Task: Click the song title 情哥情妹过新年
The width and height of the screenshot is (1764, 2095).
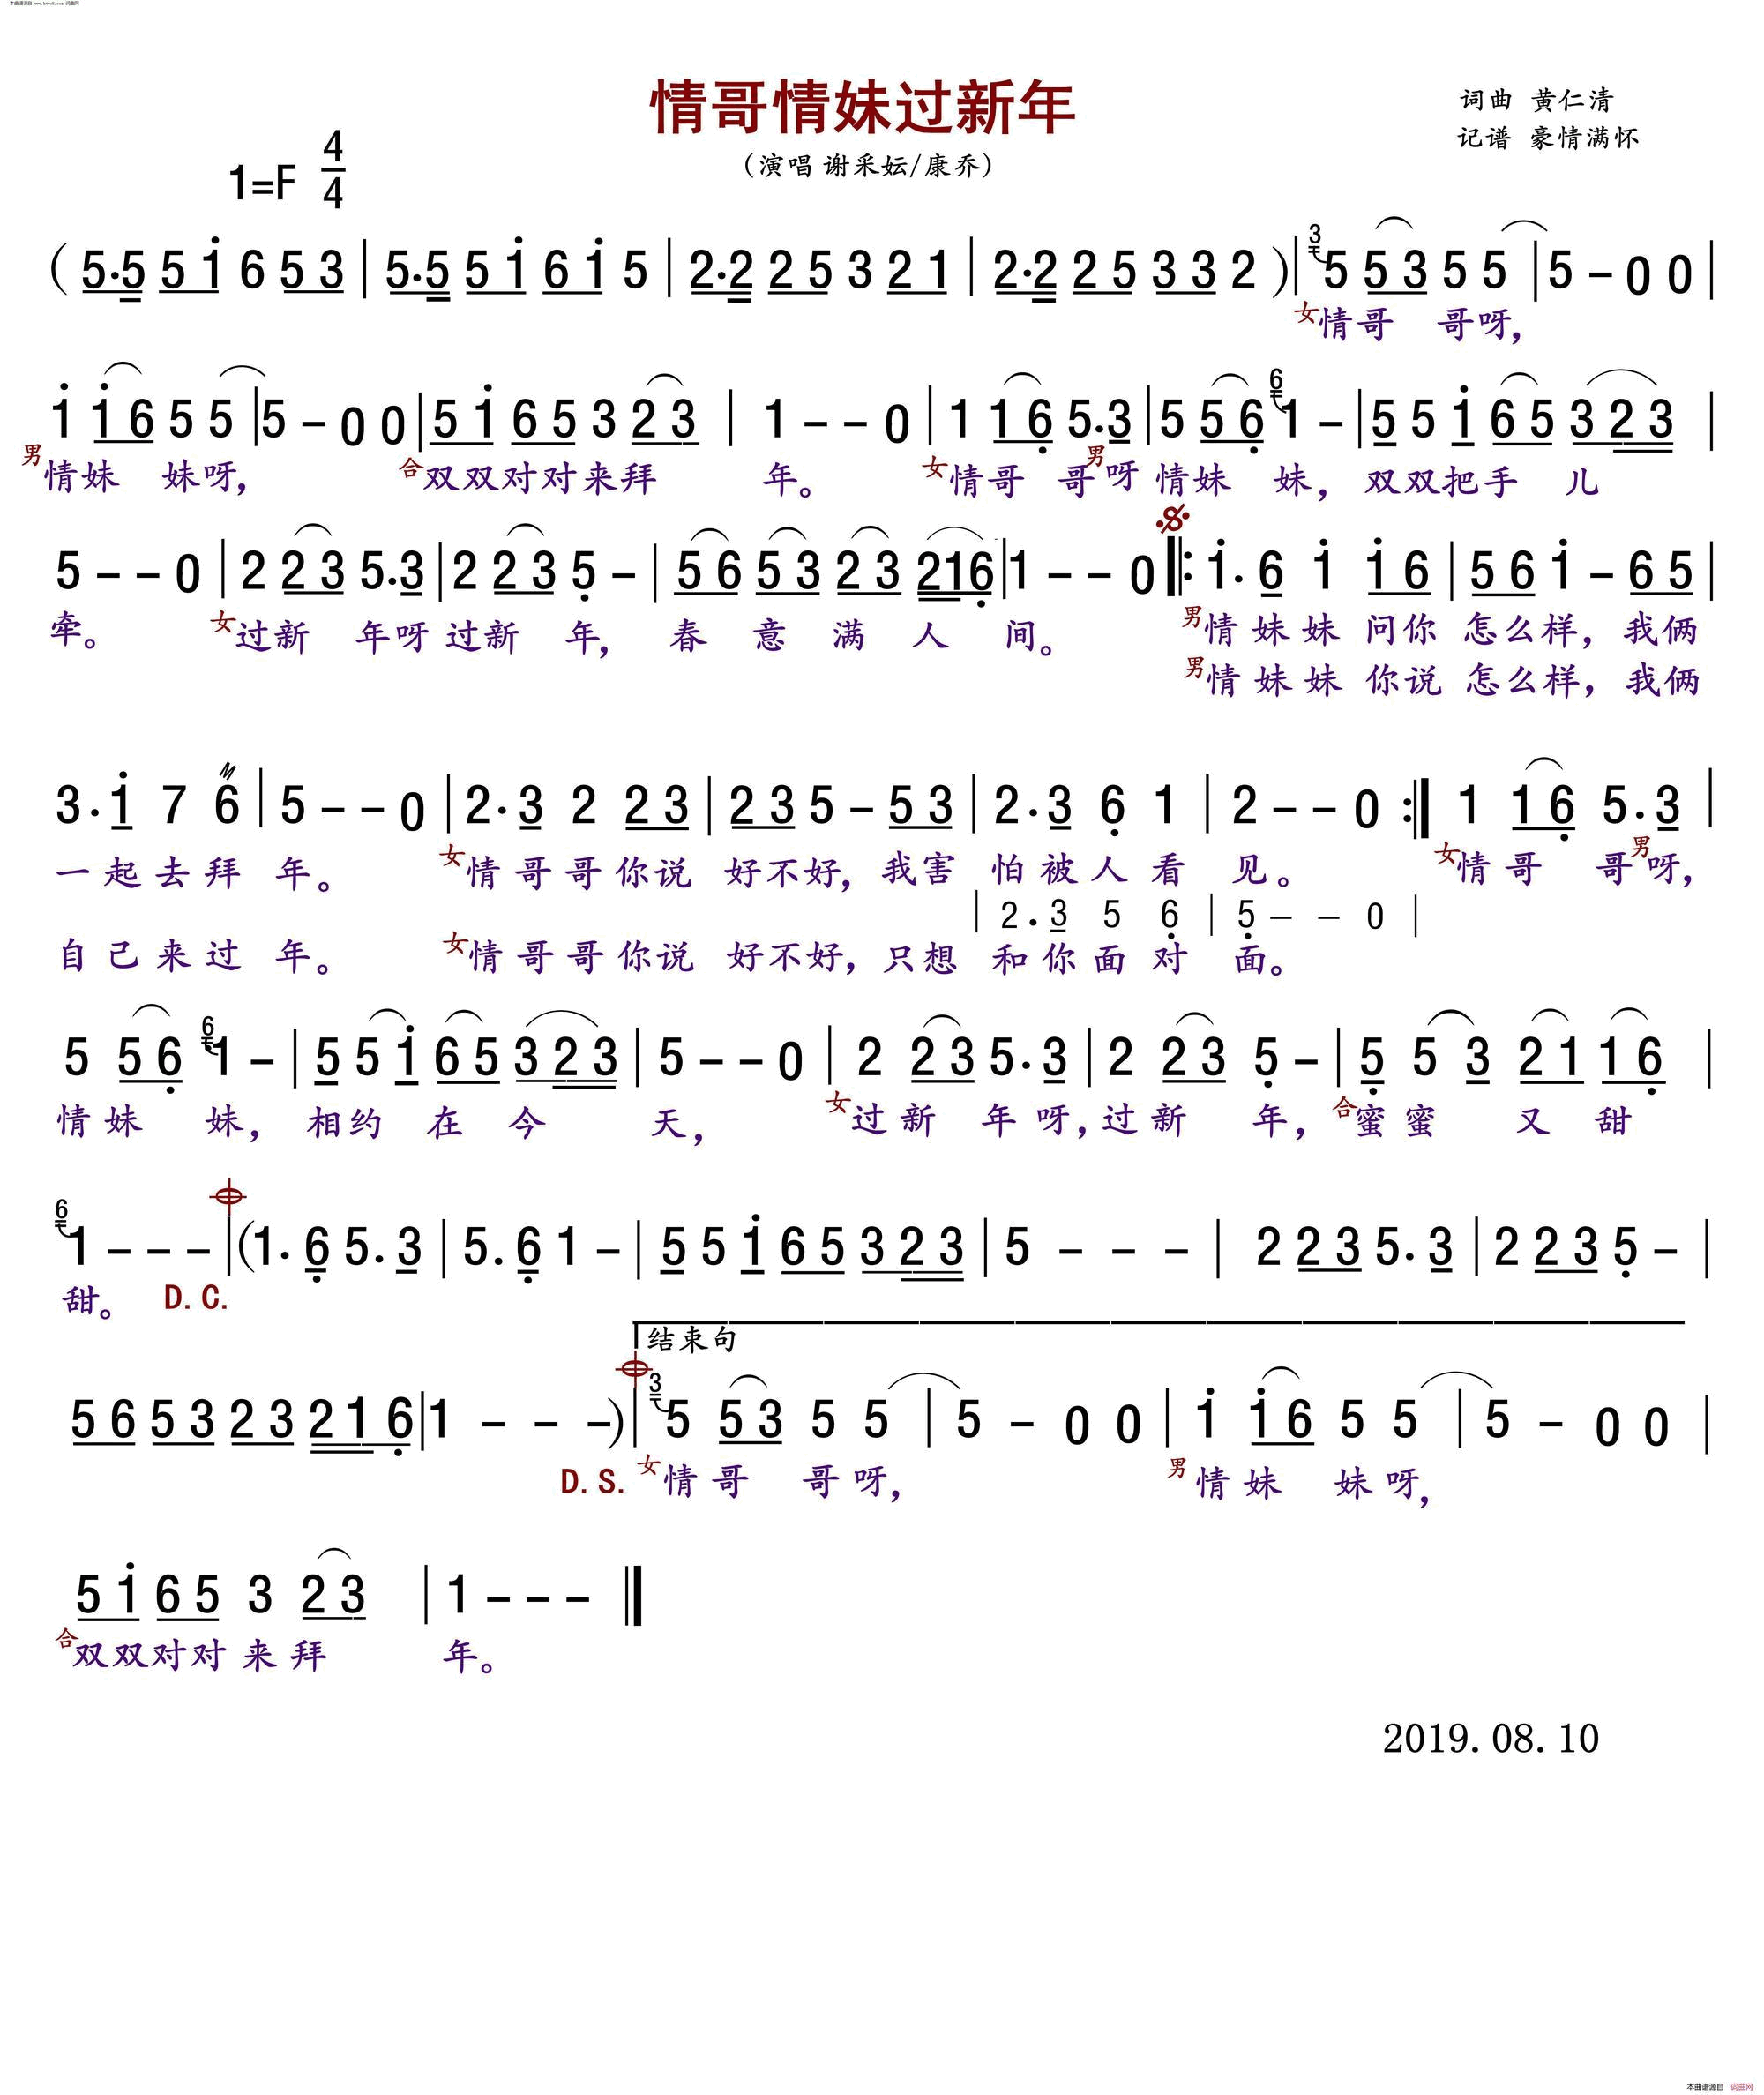Action: 863,108
